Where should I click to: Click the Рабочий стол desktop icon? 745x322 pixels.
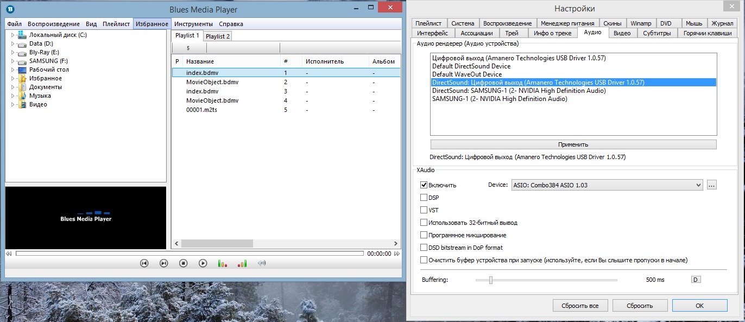pos(22,70)
